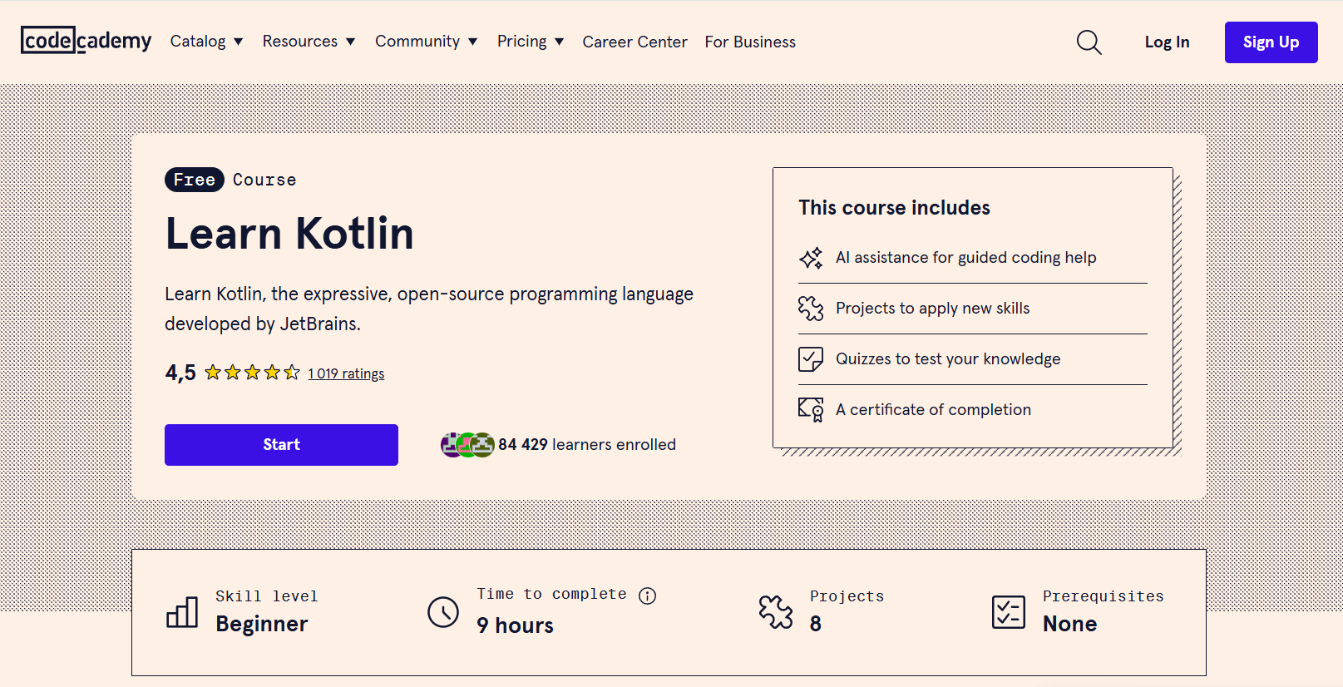
Task: Click the Sign Up button
Action: click(x=1271, y=42)
